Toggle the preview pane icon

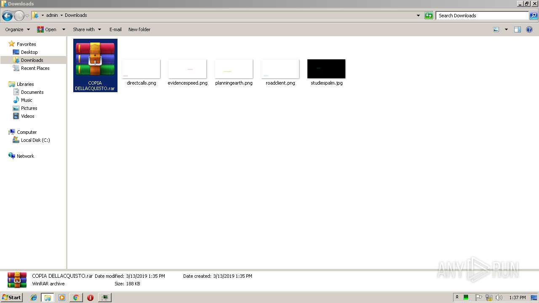518,29
